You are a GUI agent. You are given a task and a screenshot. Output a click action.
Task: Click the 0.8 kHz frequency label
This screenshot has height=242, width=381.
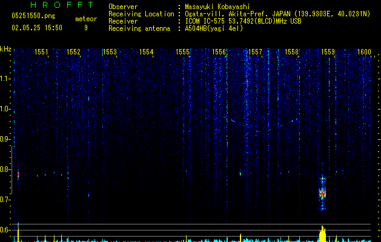click(x=5, y=169)
